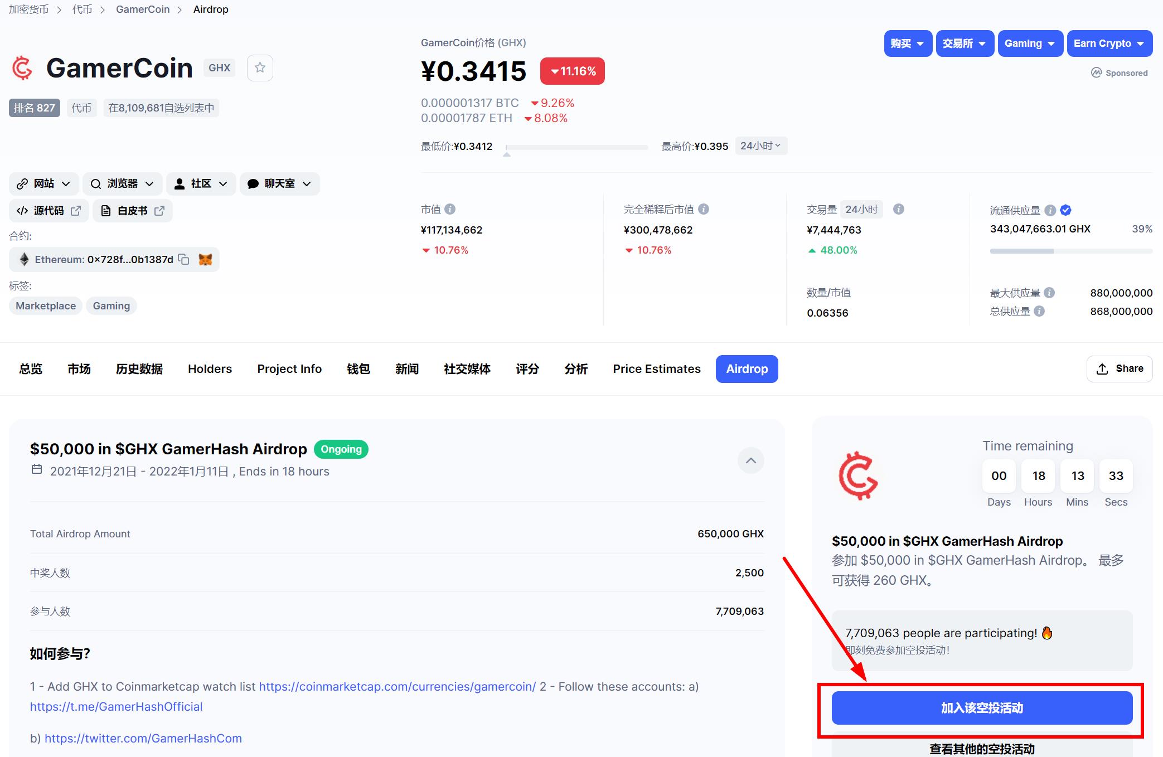Switch to the Holders tab
This screenshot has height=757, width=1163.
pos(210,369)
